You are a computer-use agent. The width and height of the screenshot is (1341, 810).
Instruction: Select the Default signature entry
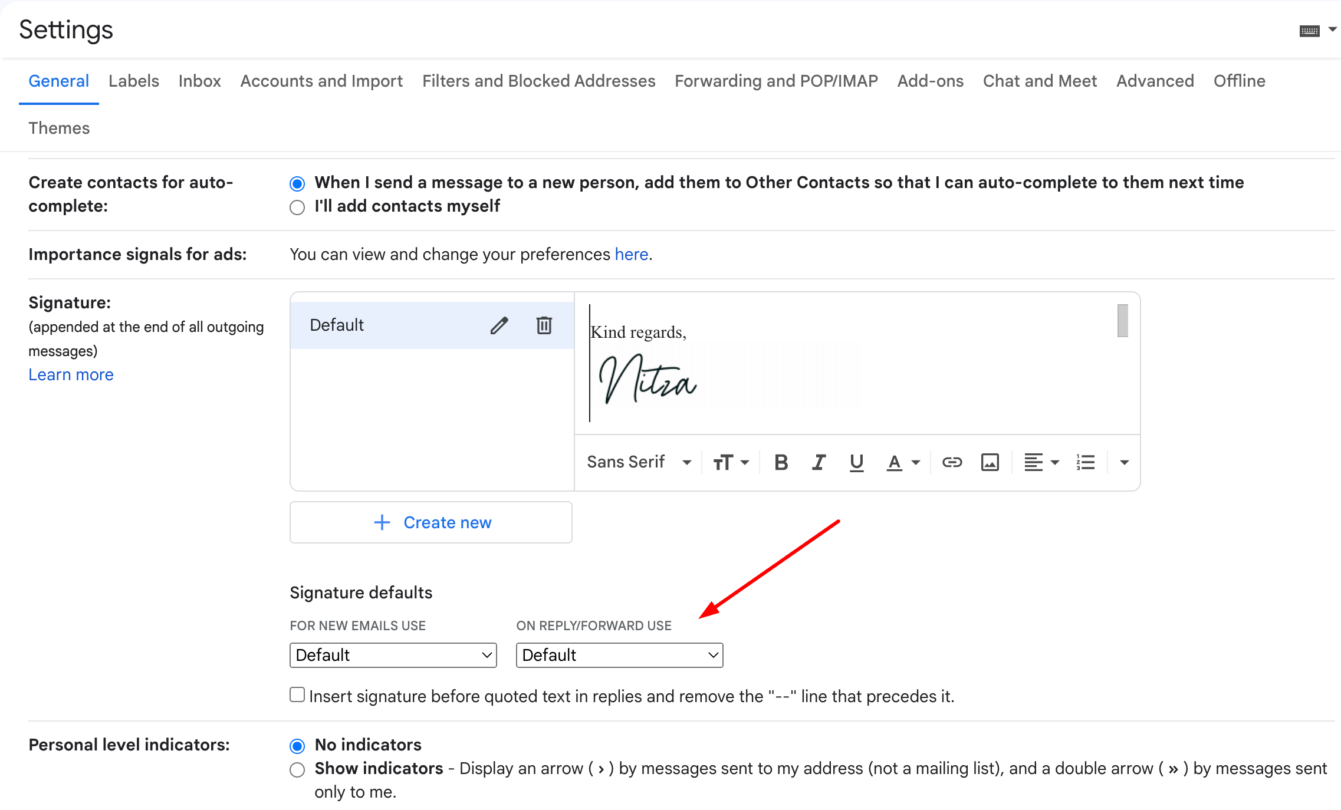(337, 325)
